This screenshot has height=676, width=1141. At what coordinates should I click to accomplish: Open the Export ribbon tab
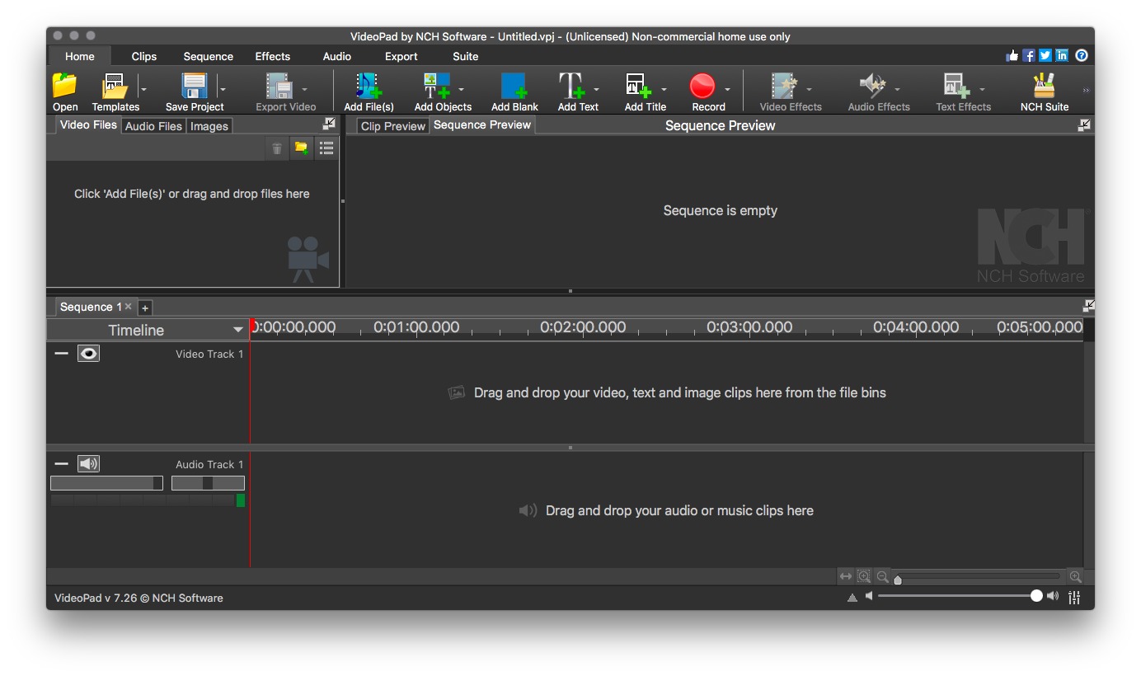pos(401,56)
